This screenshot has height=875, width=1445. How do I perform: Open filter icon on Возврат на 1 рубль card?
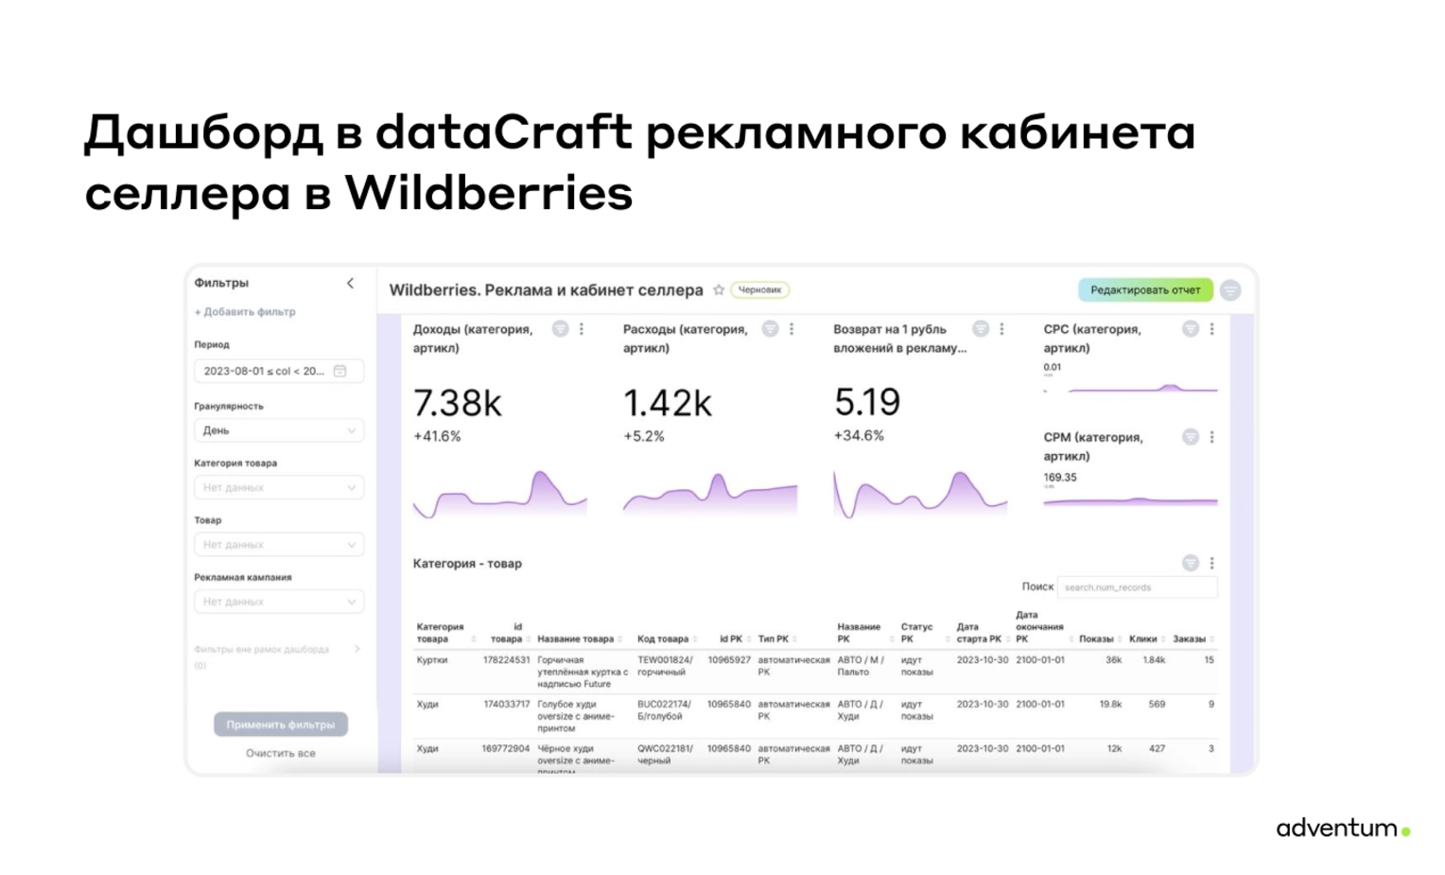click(x=981, y=329)
